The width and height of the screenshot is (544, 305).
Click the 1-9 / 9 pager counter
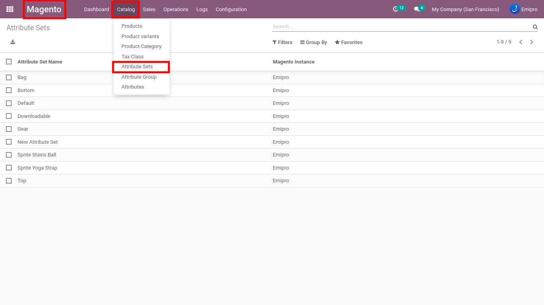[504, 42]
